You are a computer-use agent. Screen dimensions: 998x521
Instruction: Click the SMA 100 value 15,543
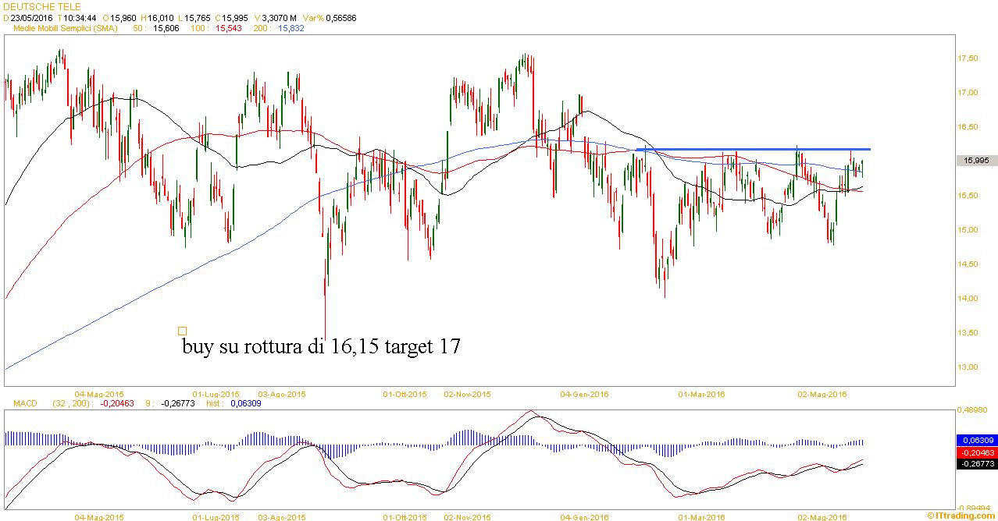(x=229, y=28)
